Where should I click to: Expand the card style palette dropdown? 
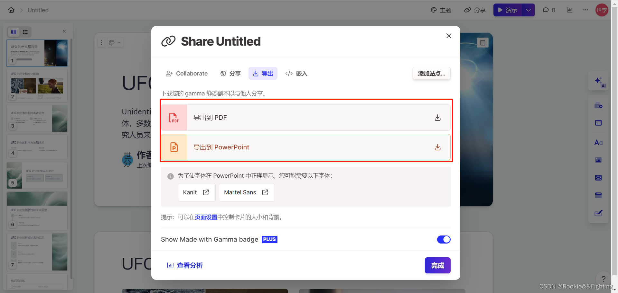coord(115,42)
